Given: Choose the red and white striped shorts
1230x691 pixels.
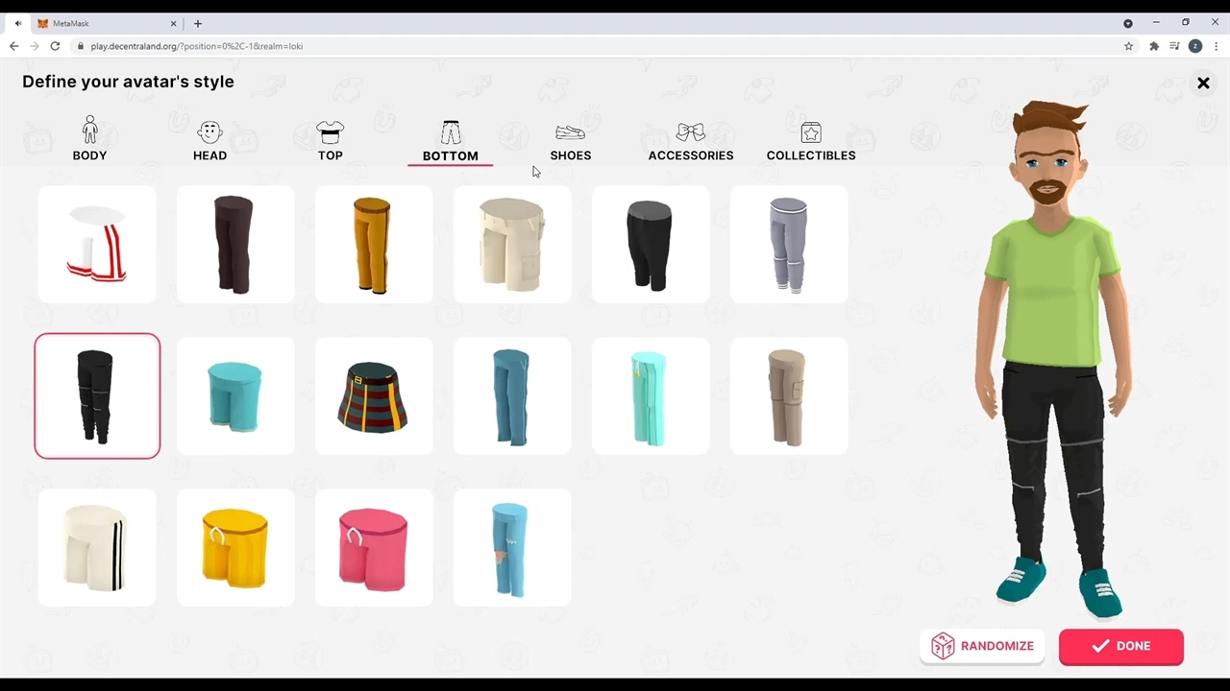Looking at the screenshot, I should [x=97, y=245].
